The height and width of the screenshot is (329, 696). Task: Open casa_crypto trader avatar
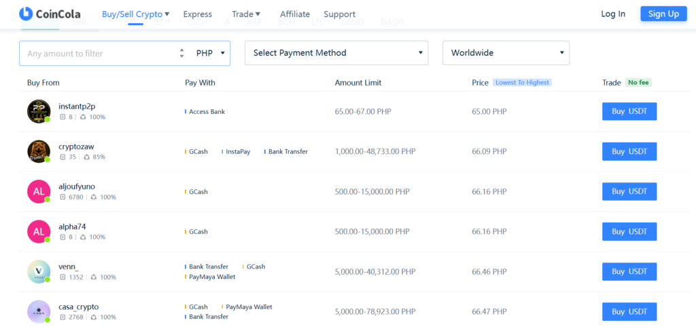click(x=39, y=312)
